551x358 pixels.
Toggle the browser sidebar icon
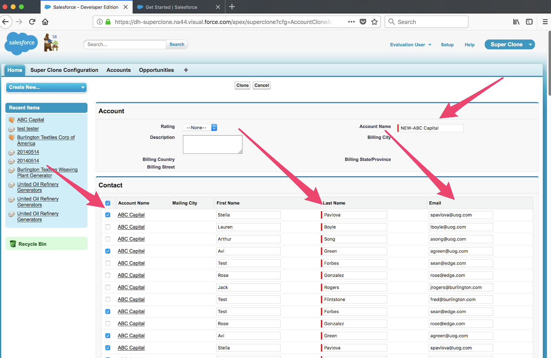[x=529, y=22]
